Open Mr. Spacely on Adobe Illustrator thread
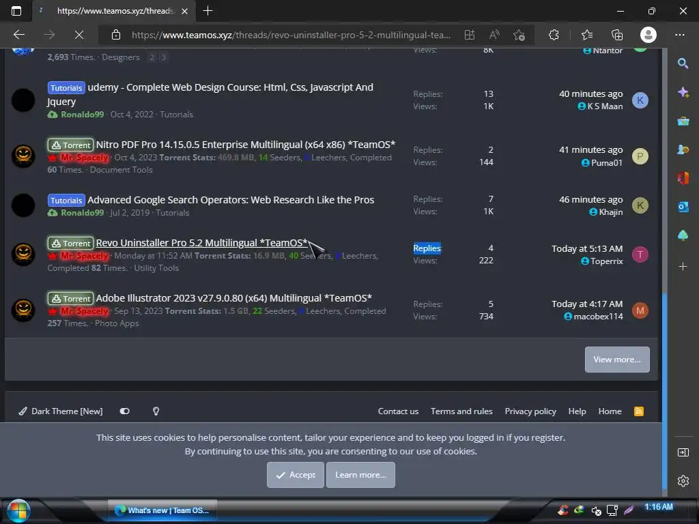699x524 pixels. click(x=84, y=311)
